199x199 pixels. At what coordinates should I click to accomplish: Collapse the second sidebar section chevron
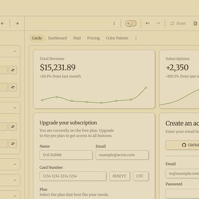click(x=15, y=108)
